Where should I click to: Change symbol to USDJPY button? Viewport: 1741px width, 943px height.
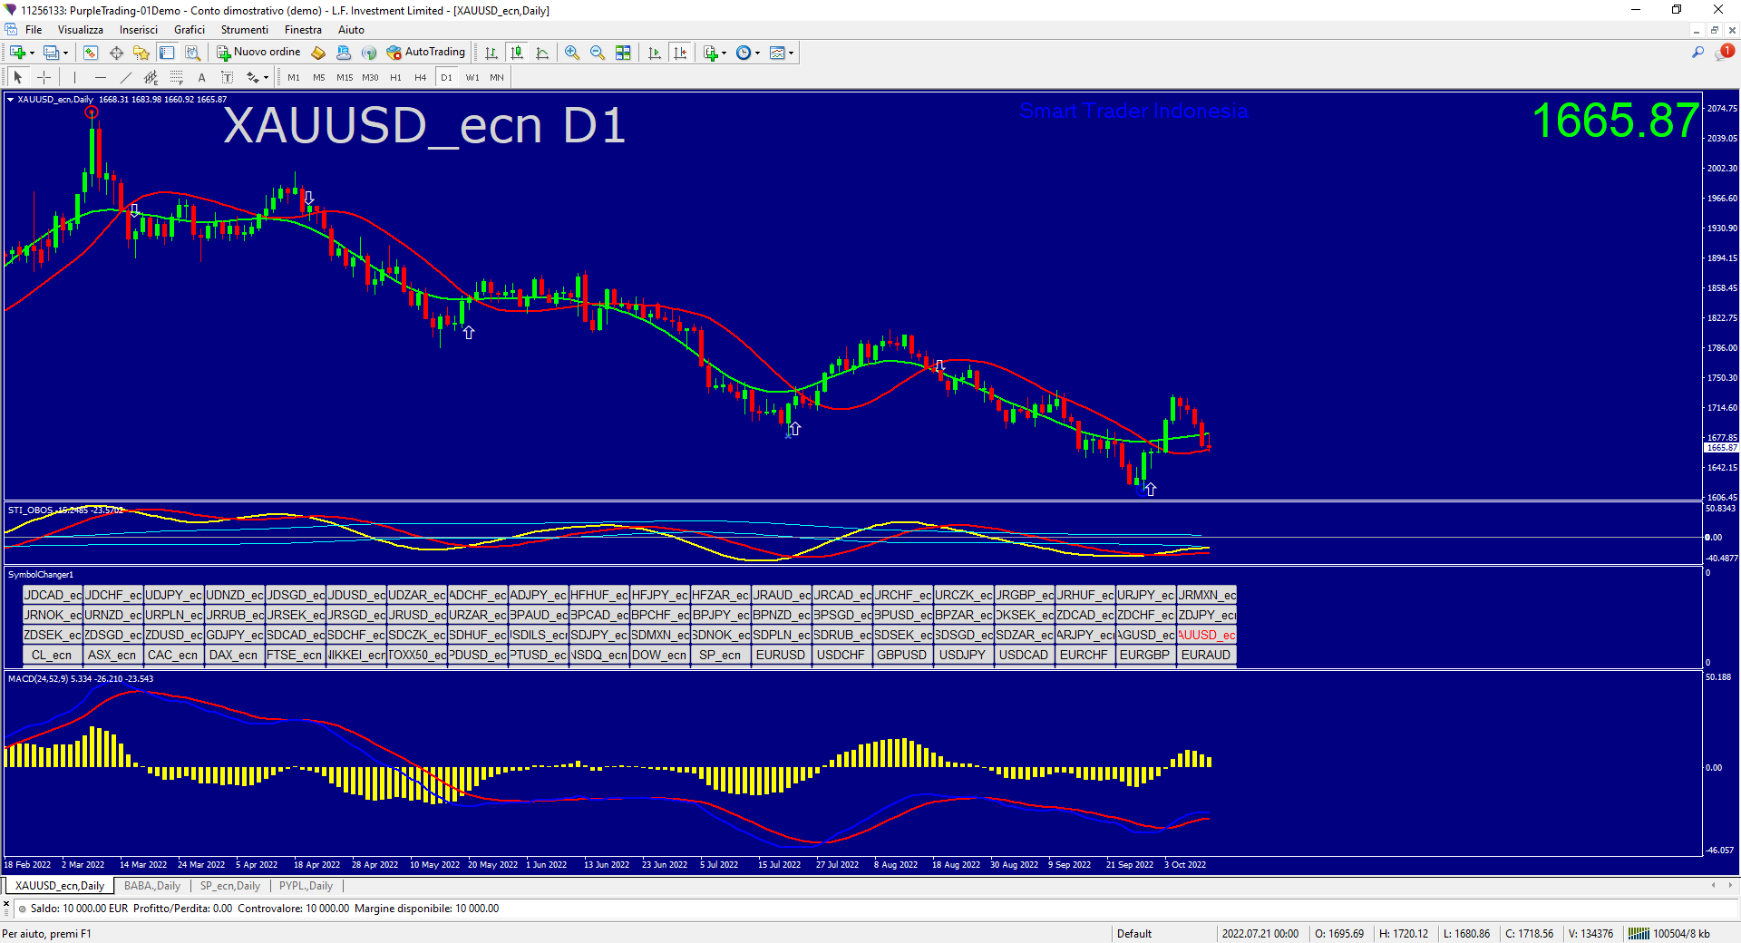pyautogui.click(x=963, y=655)
